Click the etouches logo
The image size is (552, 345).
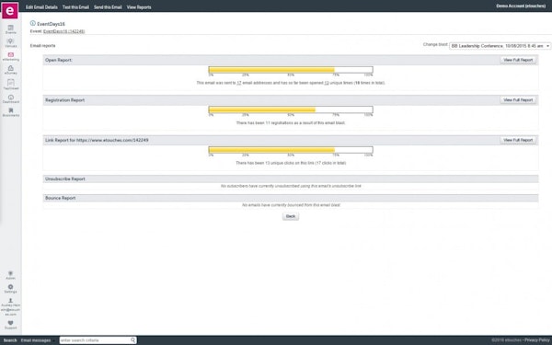(x=10, y=10)
